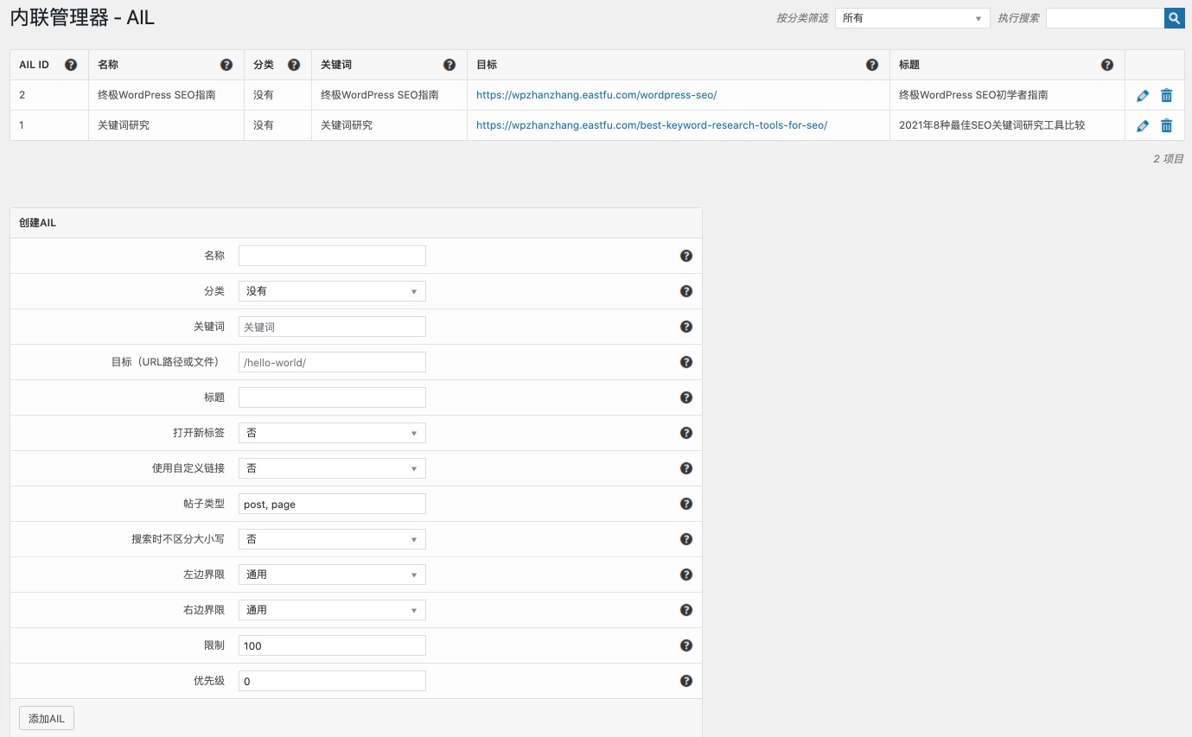Open help icon in 关键词 column header
The image size is (1192, 737).
click(449, 65)
